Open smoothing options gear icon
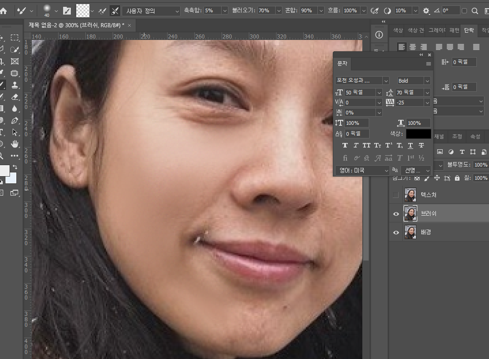 coord(426,11)
